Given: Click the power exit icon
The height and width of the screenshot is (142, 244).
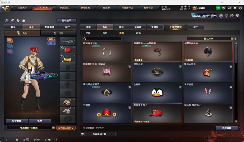Looking at the screenshot, I should point(240,8).
